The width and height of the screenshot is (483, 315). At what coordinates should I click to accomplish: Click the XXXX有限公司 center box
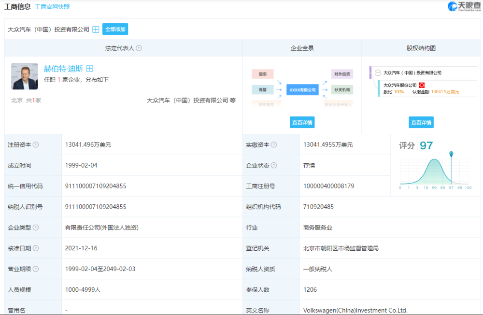tap(302, 90)
